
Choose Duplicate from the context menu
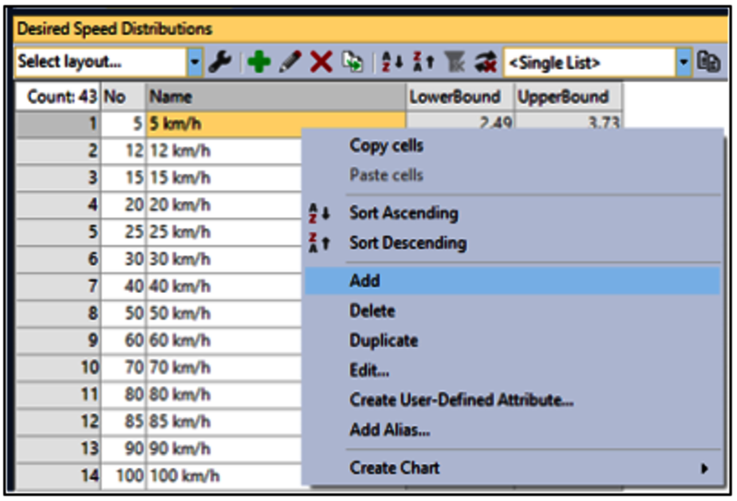click(x=383, y=340)
